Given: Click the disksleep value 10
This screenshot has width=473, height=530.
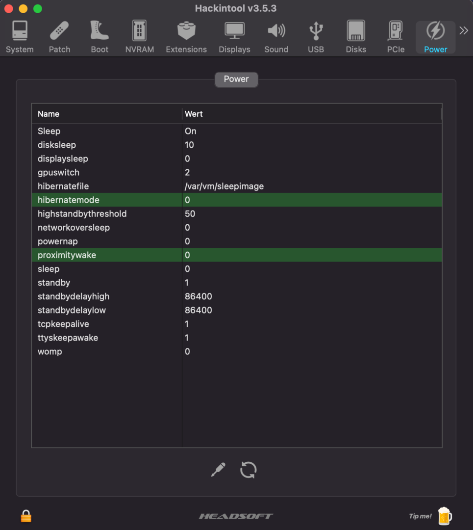Looking at the screenshot, I should (189, 145).
